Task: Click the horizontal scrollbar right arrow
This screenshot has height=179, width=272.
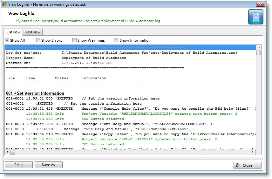Action: 253,152
